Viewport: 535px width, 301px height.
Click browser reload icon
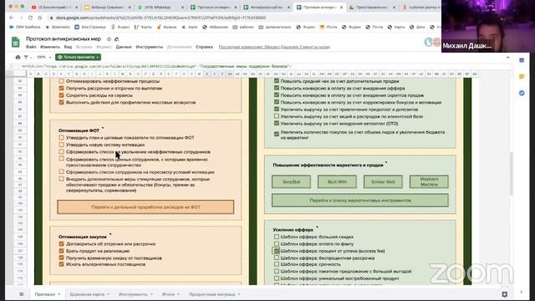point(30,18)
